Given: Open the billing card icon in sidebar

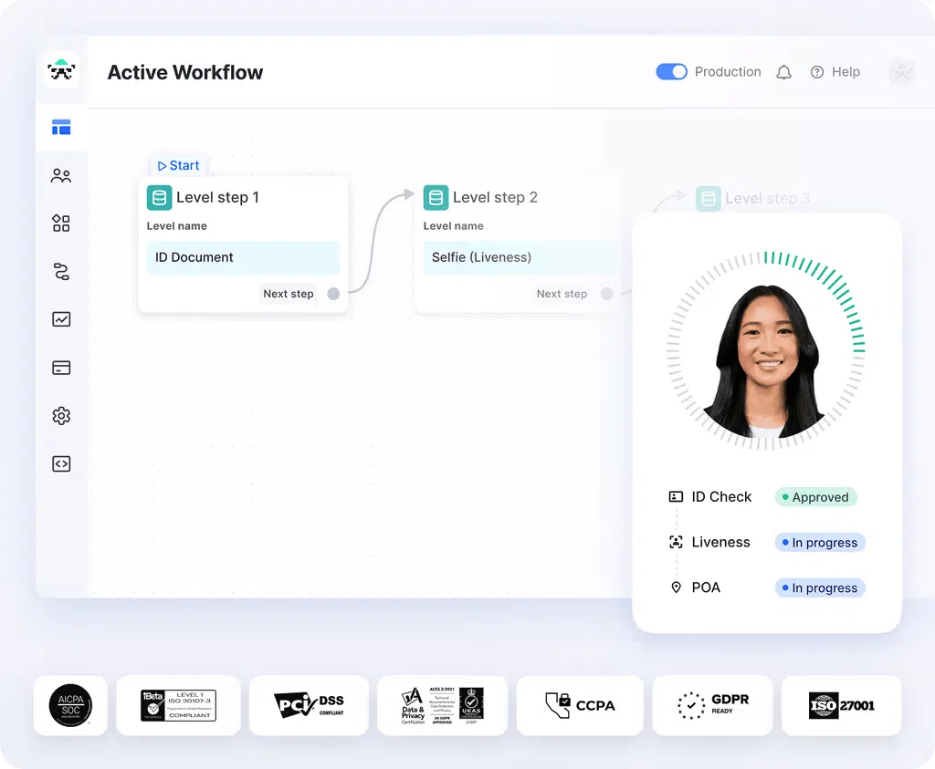Looking at the screenshot, I should pos(61,368).
